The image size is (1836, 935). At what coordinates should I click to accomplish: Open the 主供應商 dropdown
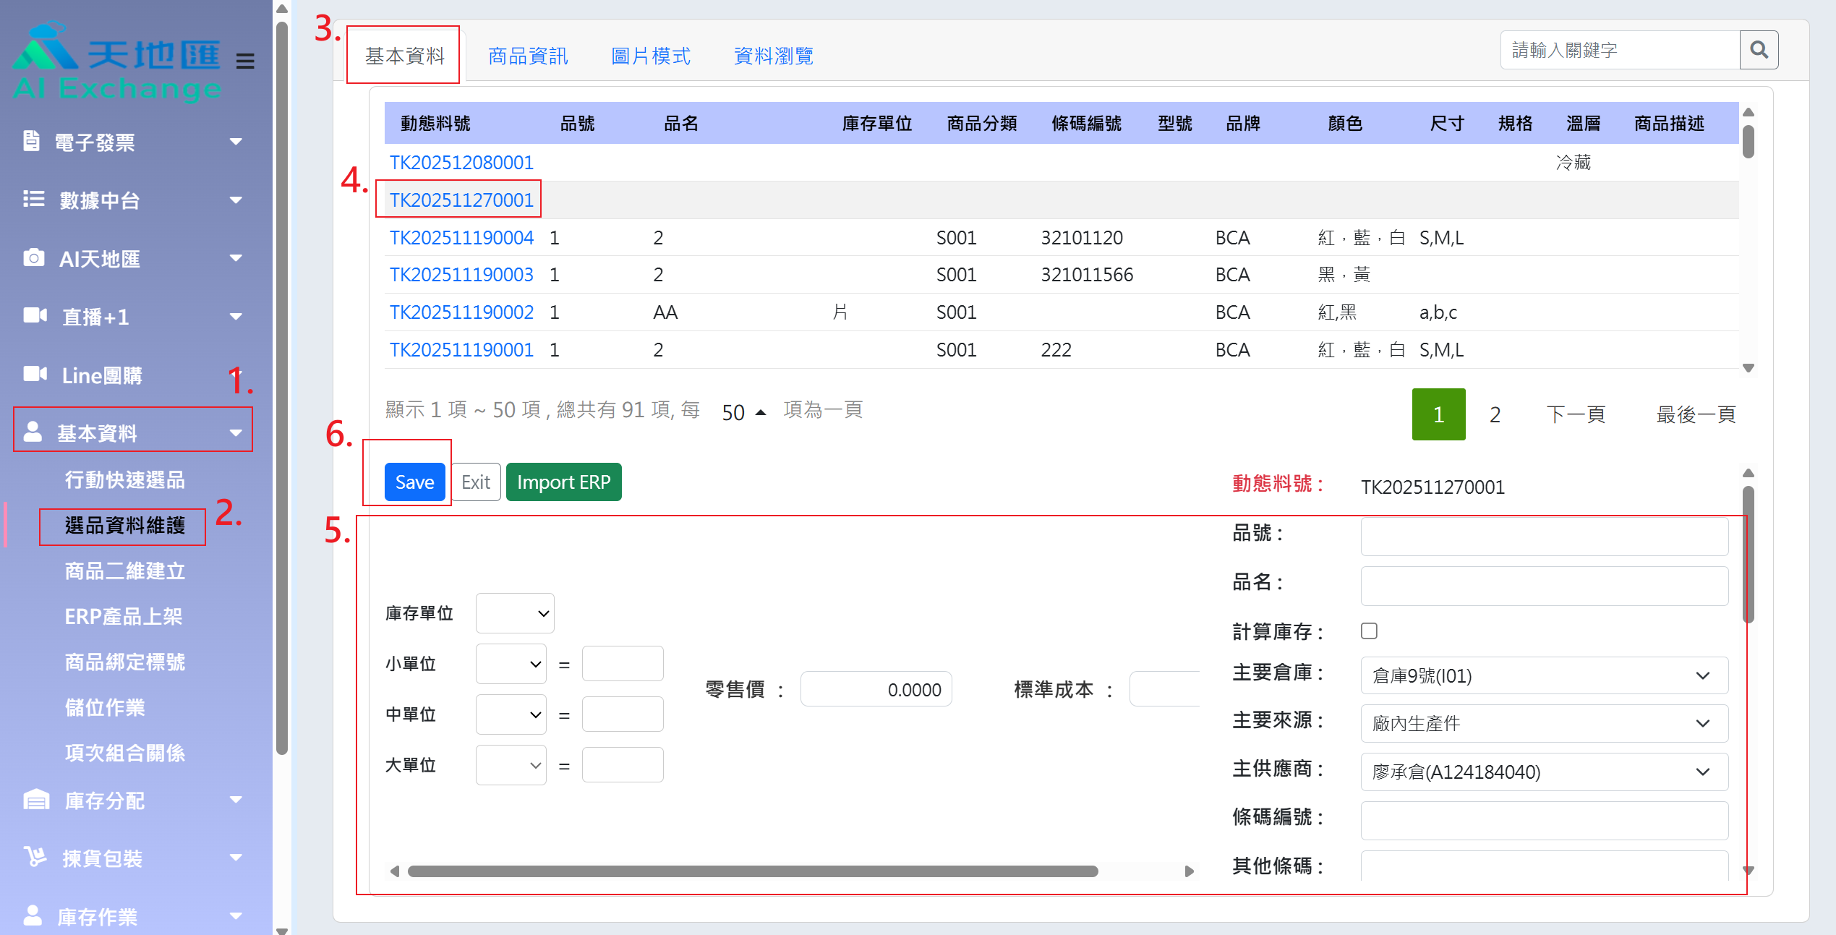click(1543, 772)
